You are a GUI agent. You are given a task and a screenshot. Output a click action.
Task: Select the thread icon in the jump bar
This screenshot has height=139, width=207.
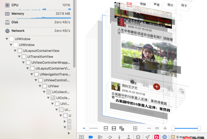(x=165, y=137)
